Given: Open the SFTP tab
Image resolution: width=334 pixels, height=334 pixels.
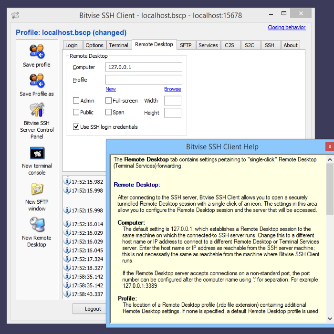Looking at the screenshot, I should pos(186,45).
